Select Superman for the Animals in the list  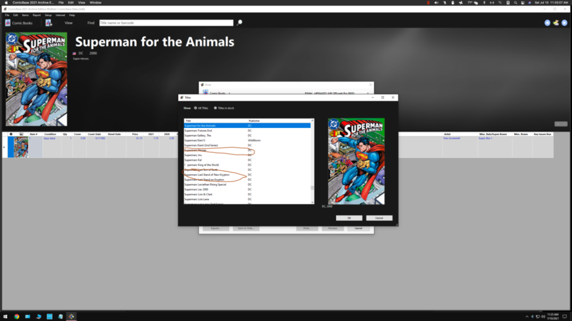[x=247, y=126]
